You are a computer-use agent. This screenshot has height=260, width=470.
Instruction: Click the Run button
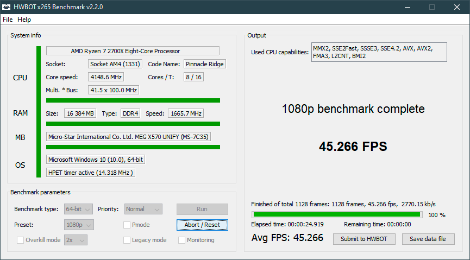tap(202, 209)
